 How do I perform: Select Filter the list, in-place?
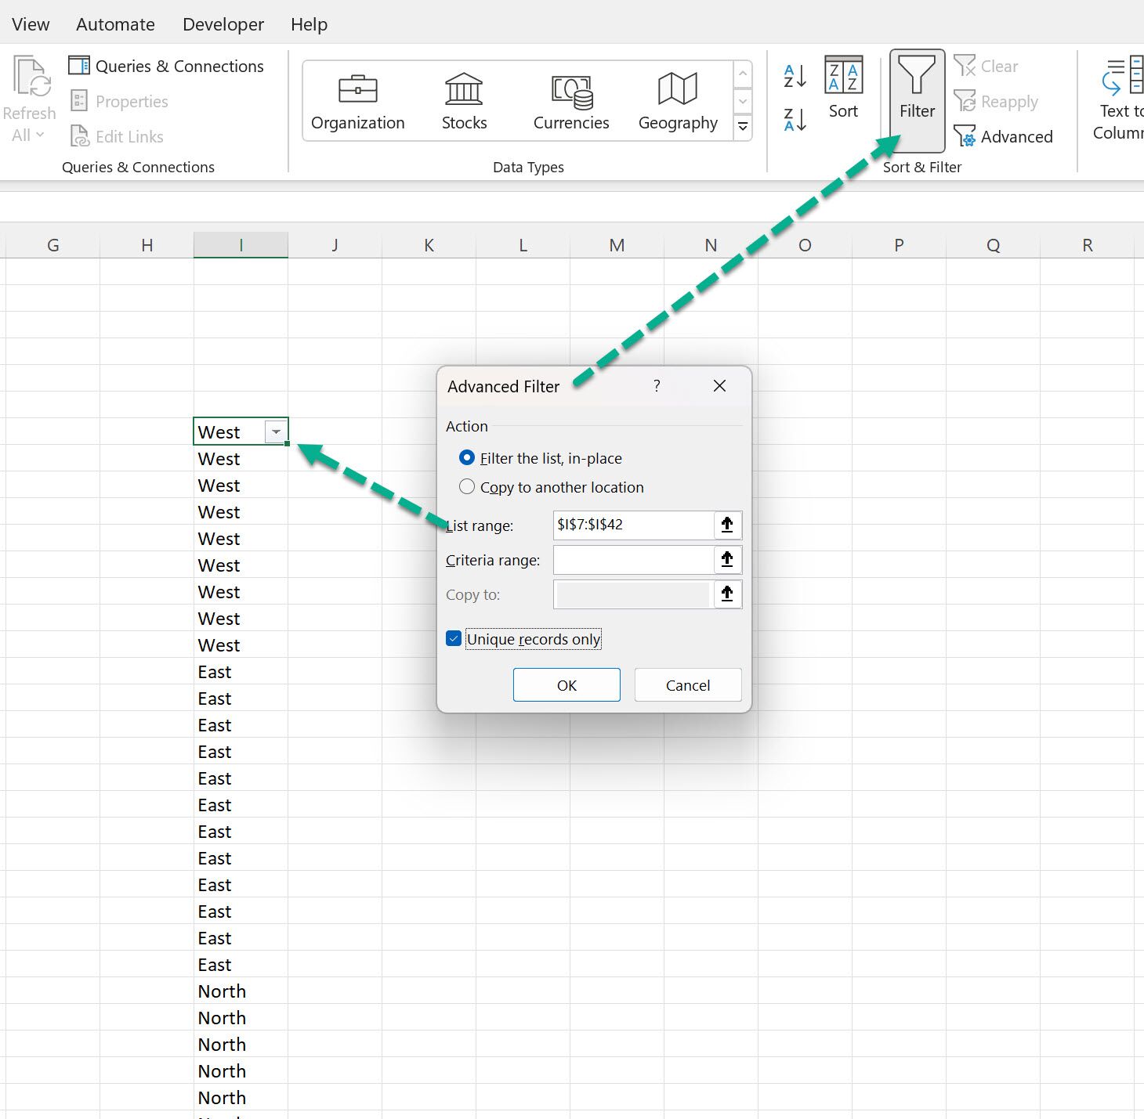click(467, 458)
